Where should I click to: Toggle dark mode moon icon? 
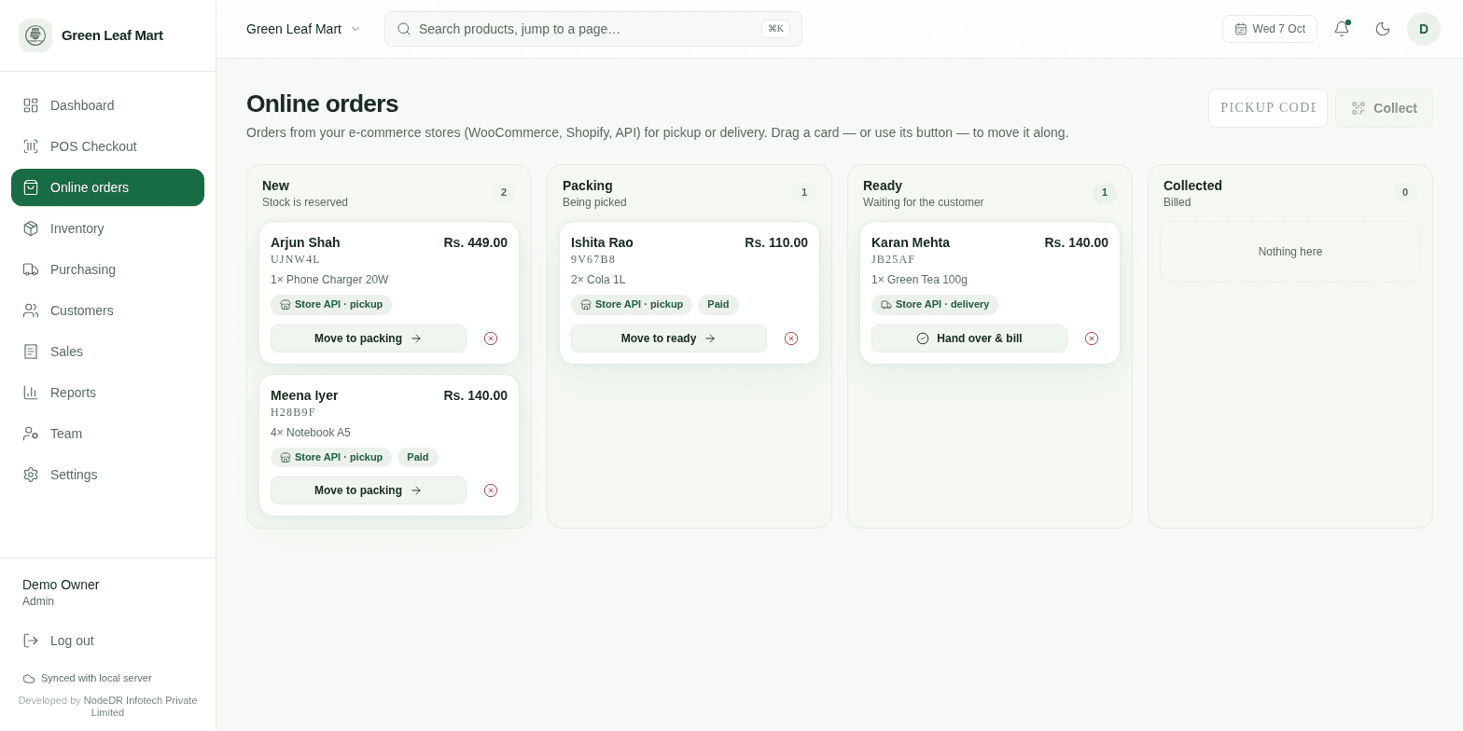[x=1383, y=29]
